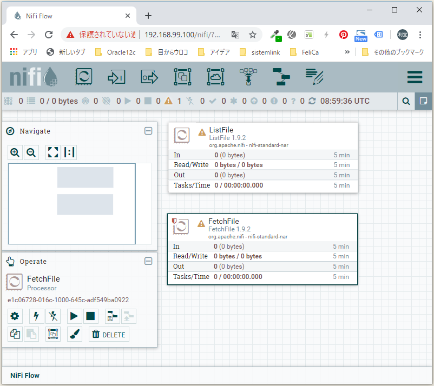Fit the flow to screen
434x386 pixels.
point(53,152)
